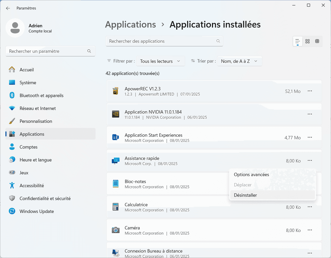Image resolution: width=331 pixels, height=258 pixels.
Task: Click the Bloc-notes app icon
Action: (115, 184)
